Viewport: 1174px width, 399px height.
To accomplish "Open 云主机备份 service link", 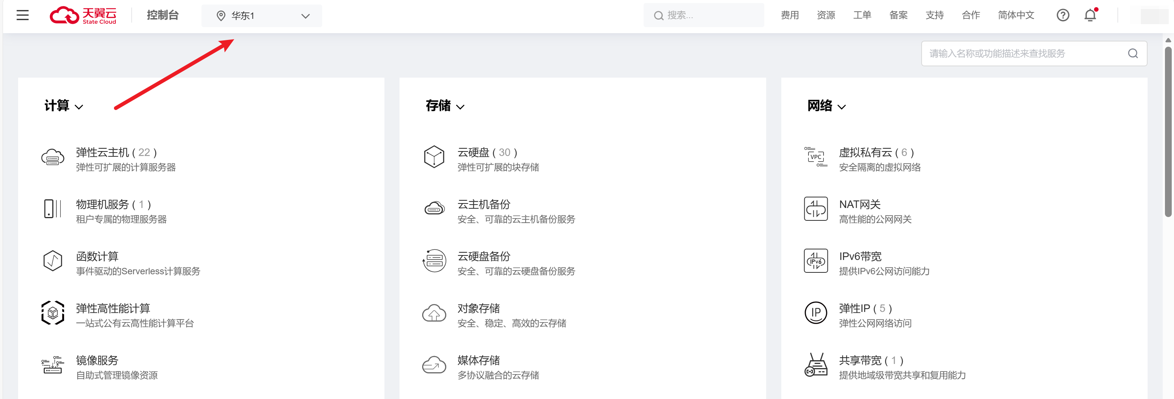I will 484,205.
